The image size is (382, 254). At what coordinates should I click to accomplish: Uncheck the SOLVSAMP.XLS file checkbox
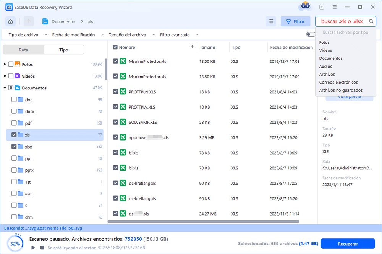(115, 122)
